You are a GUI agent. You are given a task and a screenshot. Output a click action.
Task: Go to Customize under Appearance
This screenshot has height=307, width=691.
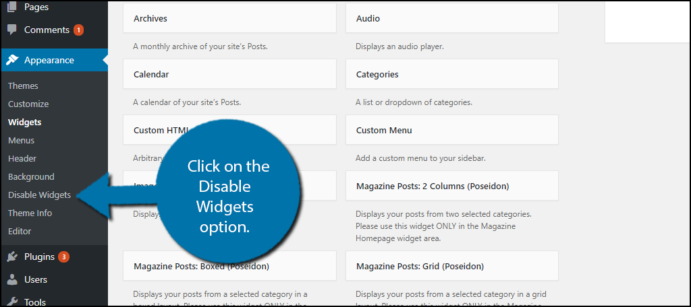[28, 104]
